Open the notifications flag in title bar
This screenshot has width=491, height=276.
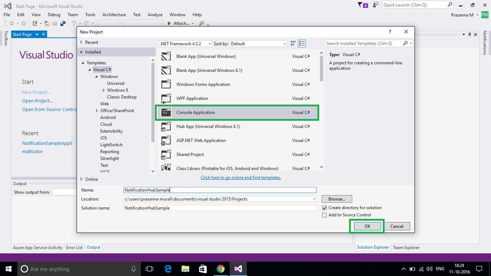(x=362, y=5)
